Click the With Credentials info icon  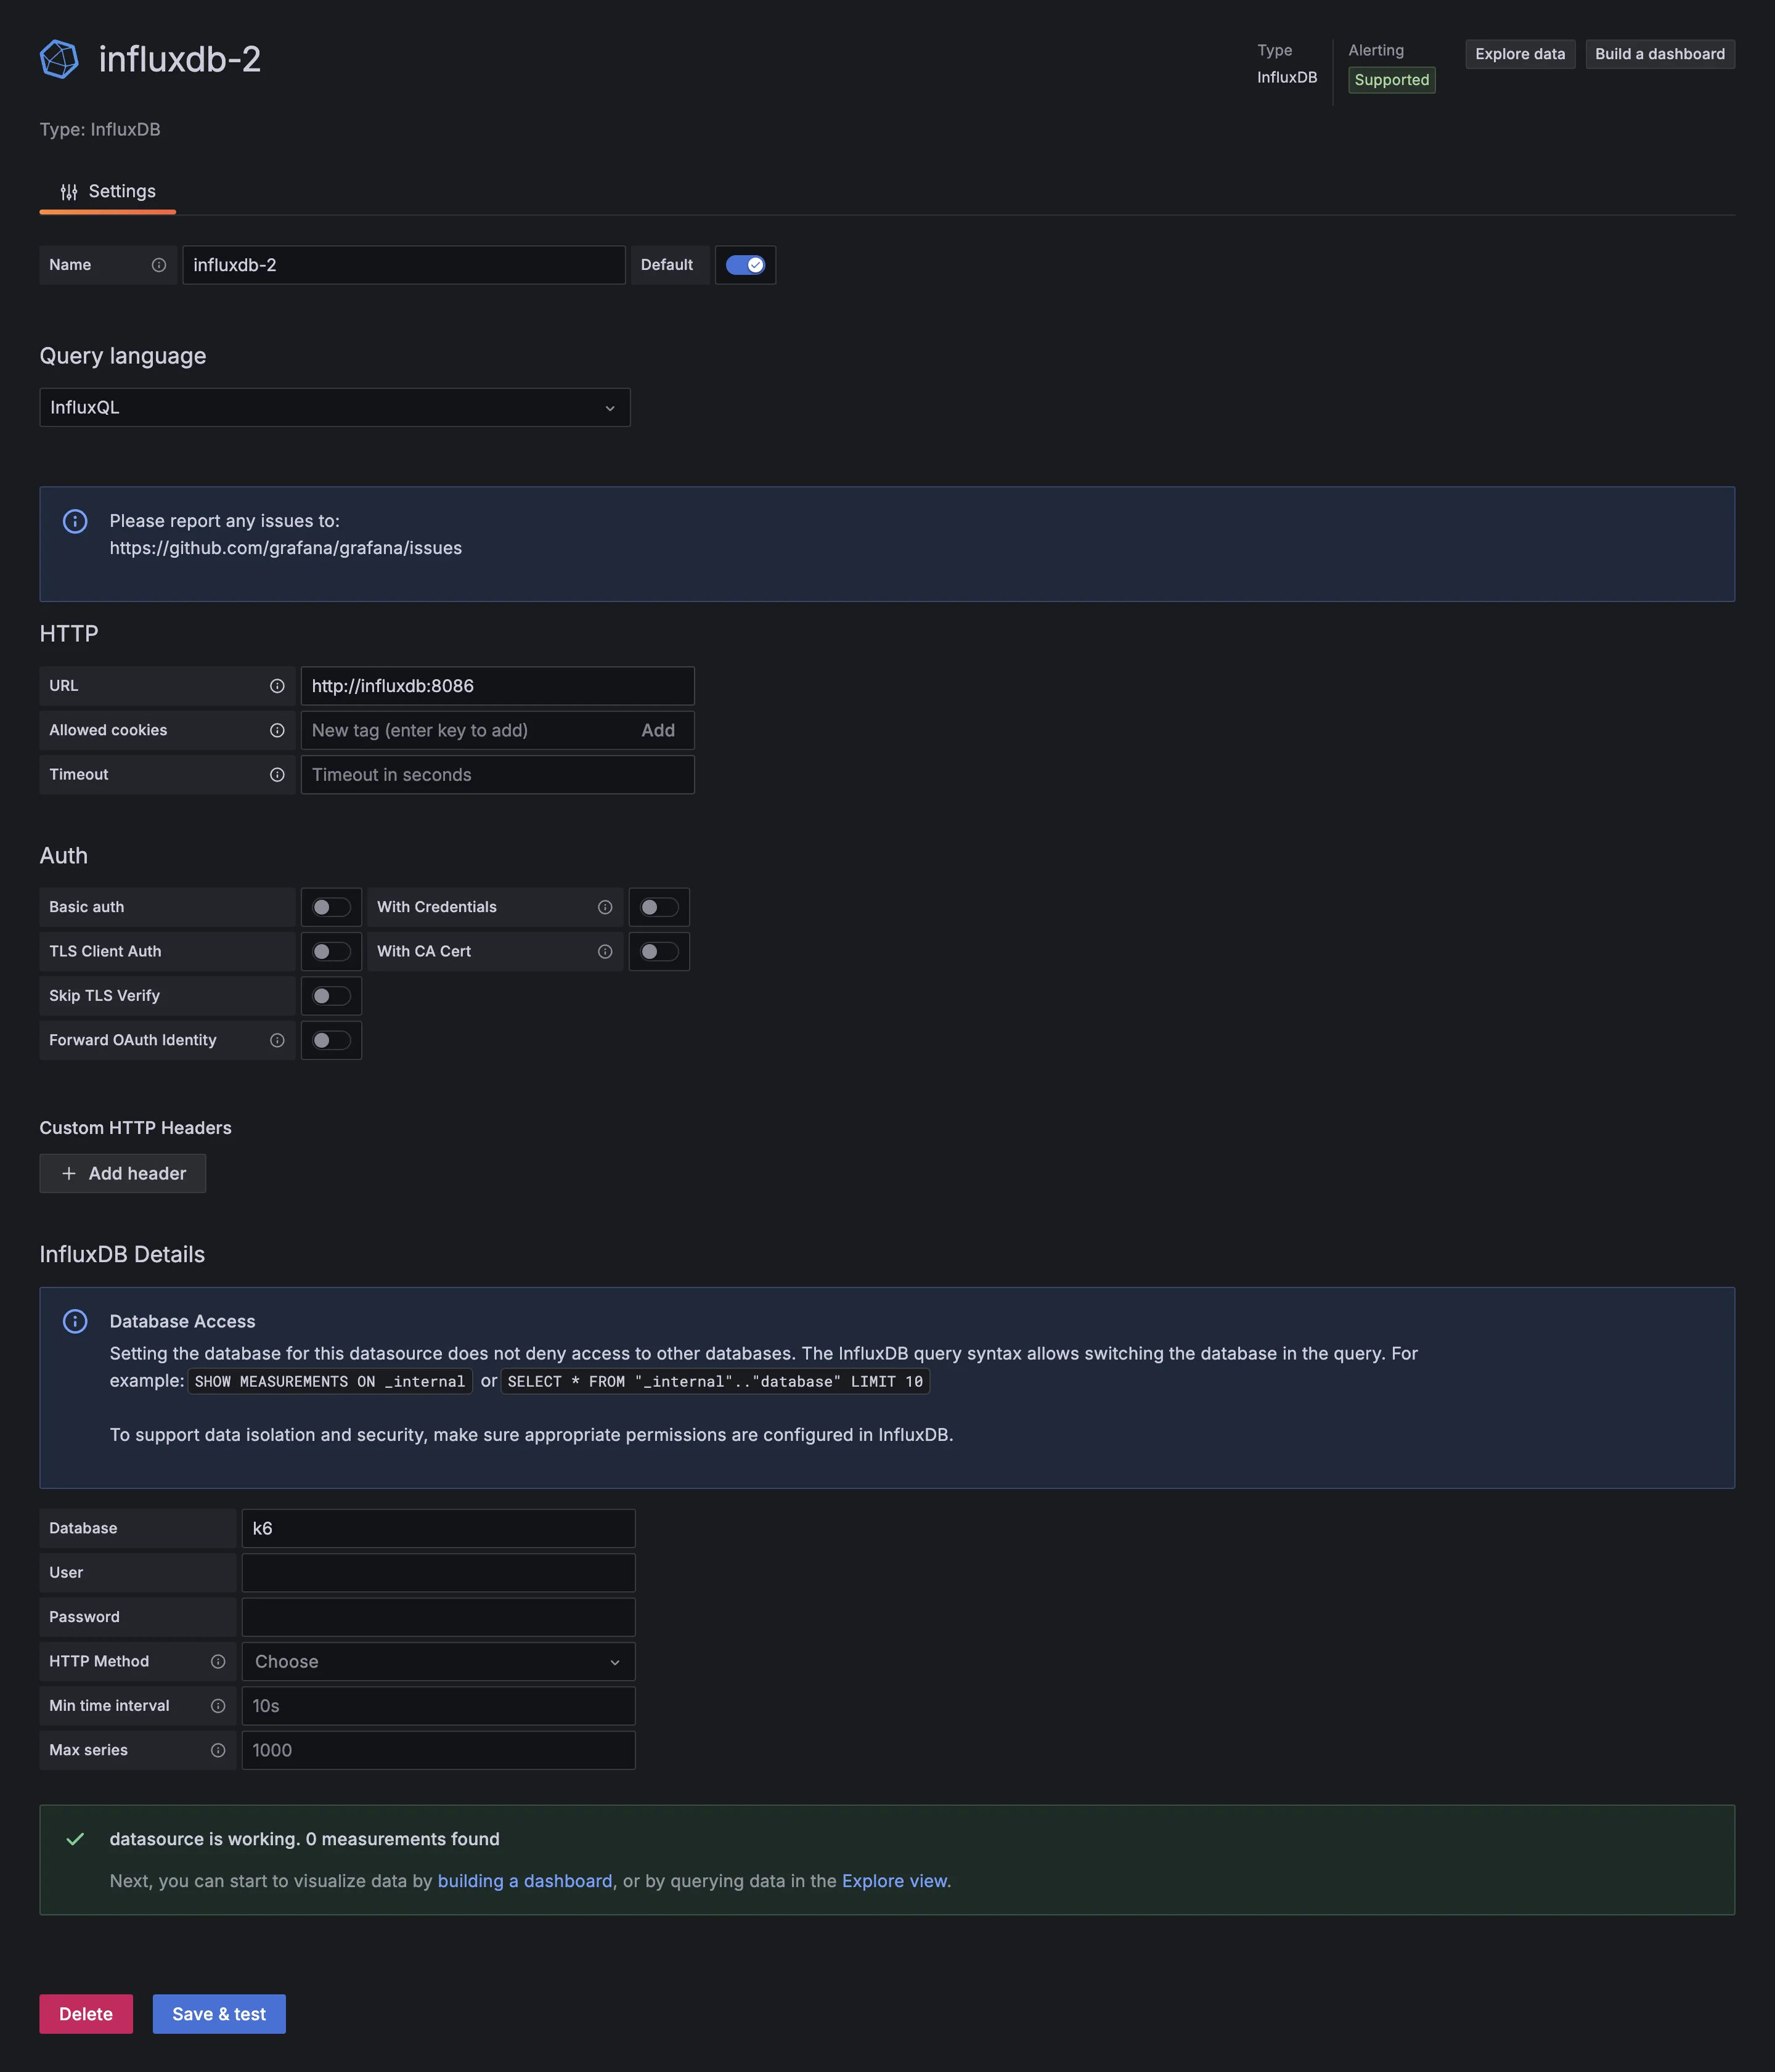(x=605, y=907)
